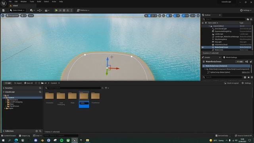
Task: Click Import in Content Browser
Action: 18,83
